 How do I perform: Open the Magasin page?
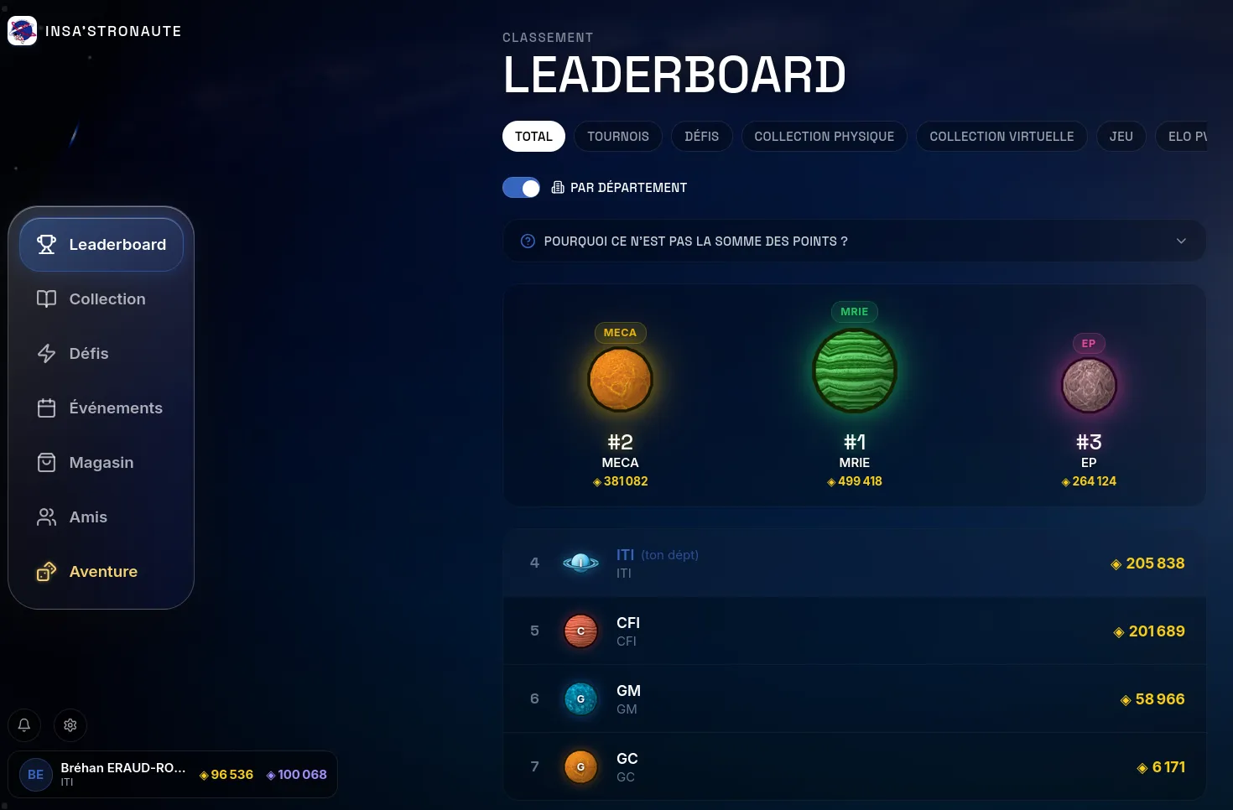[101, 463]
